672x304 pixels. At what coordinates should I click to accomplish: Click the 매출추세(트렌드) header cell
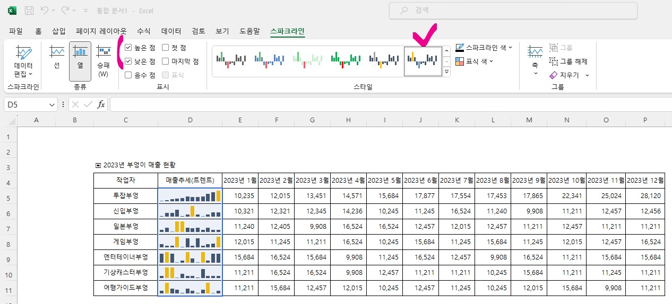[190, 180]
